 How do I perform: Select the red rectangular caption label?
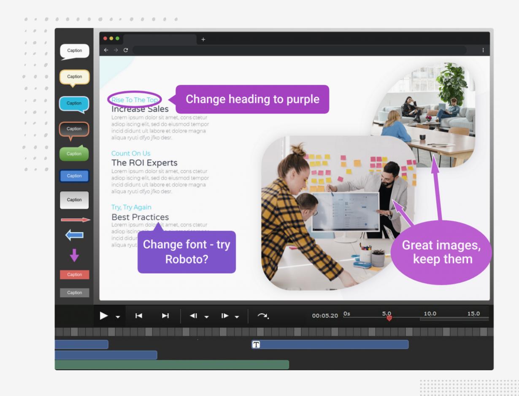tap(74, 274)
